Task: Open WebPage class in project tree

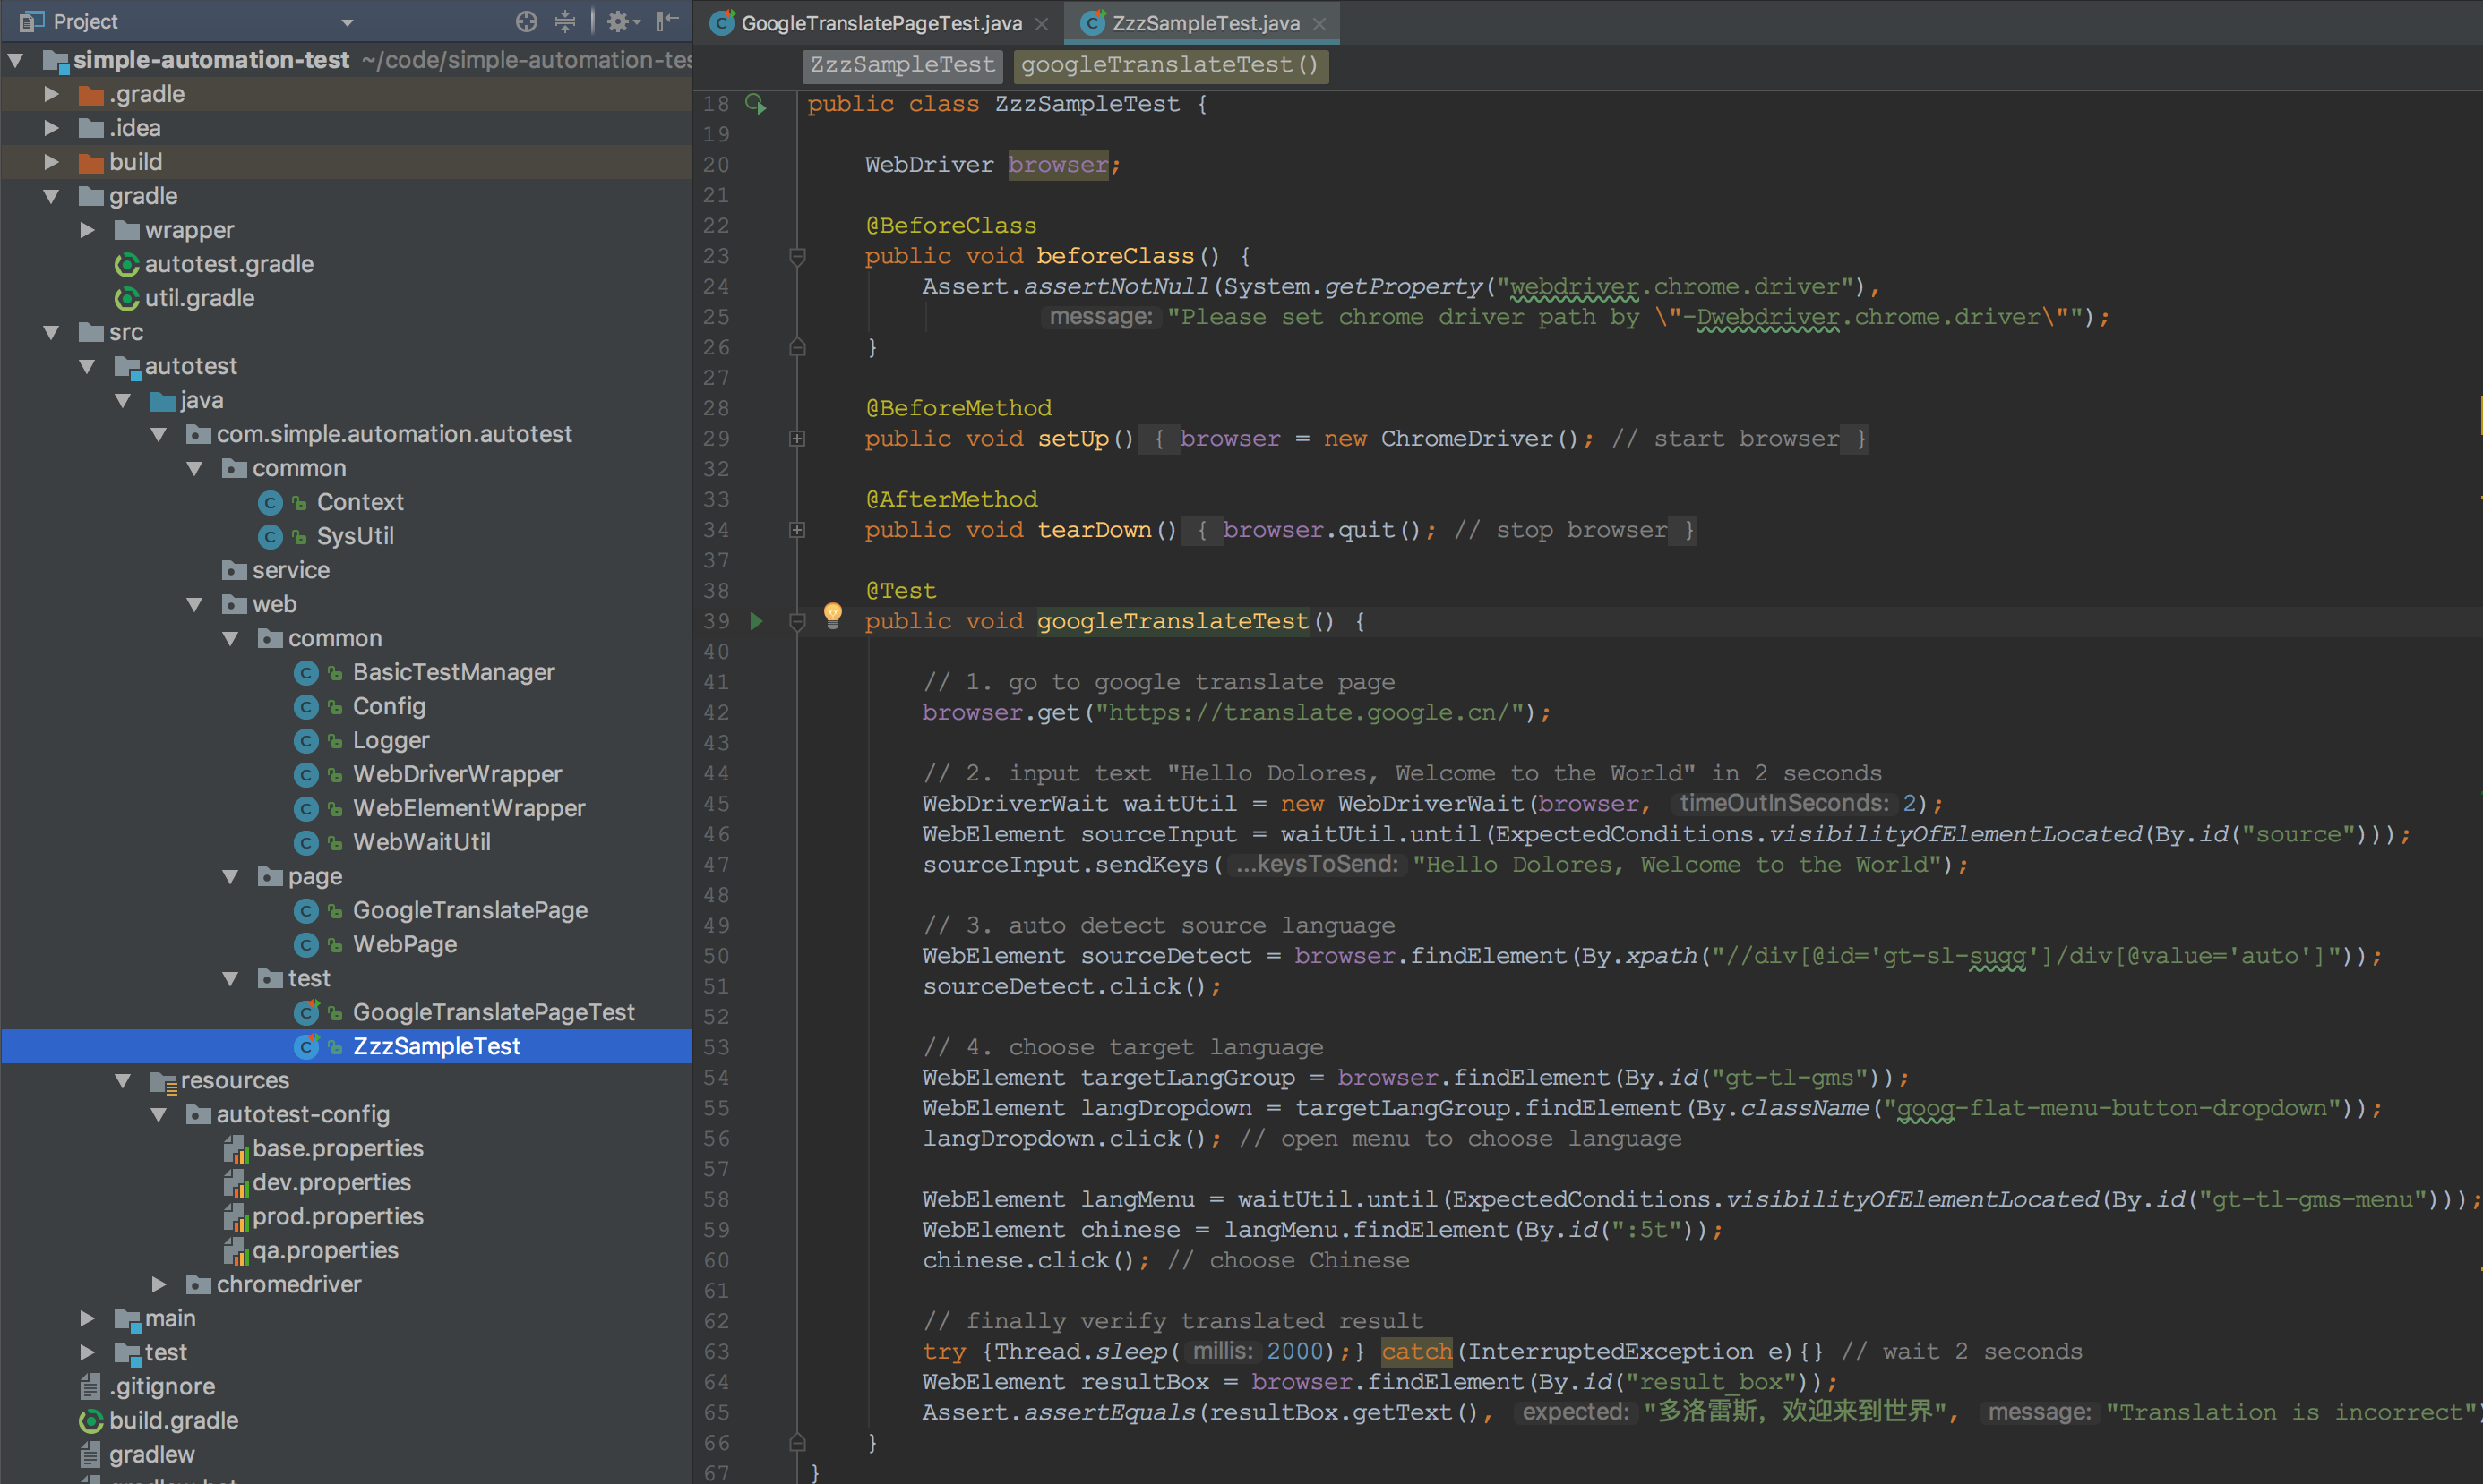Action: [x=403, y=943]
